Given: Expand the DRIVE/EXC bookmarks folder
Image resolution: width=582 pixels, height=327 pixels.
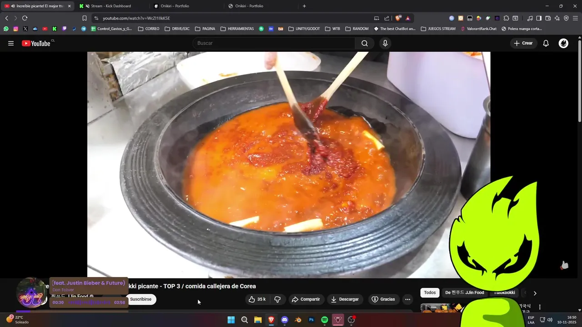Looking at the screenshot, I should pos(177,29).
